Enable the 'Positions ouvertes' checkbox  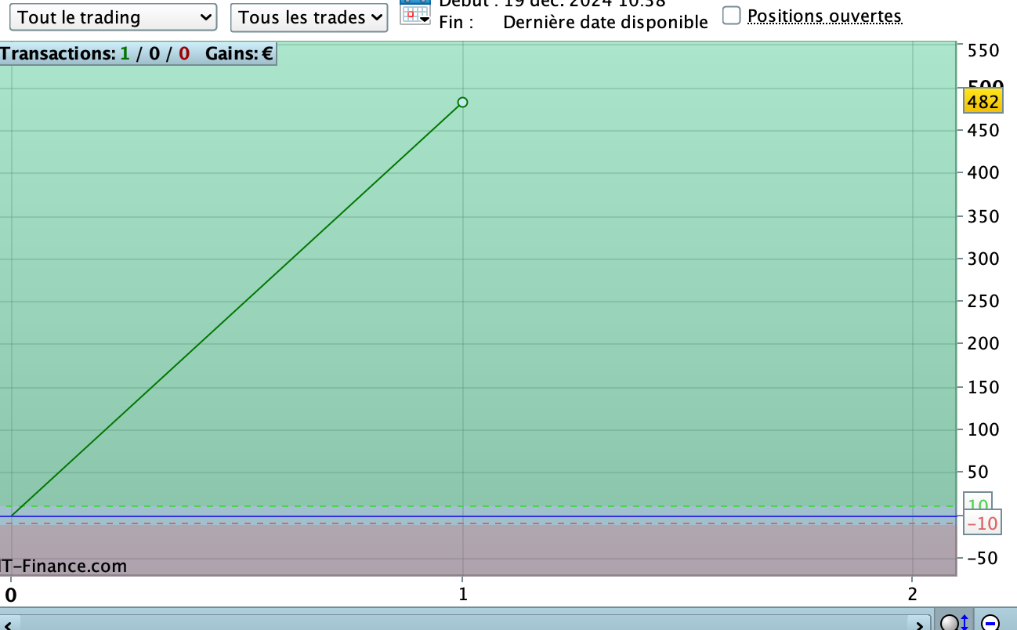[x=731, y=15]
